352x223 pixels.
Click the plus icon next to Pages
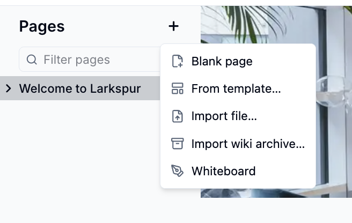(173, 26)
